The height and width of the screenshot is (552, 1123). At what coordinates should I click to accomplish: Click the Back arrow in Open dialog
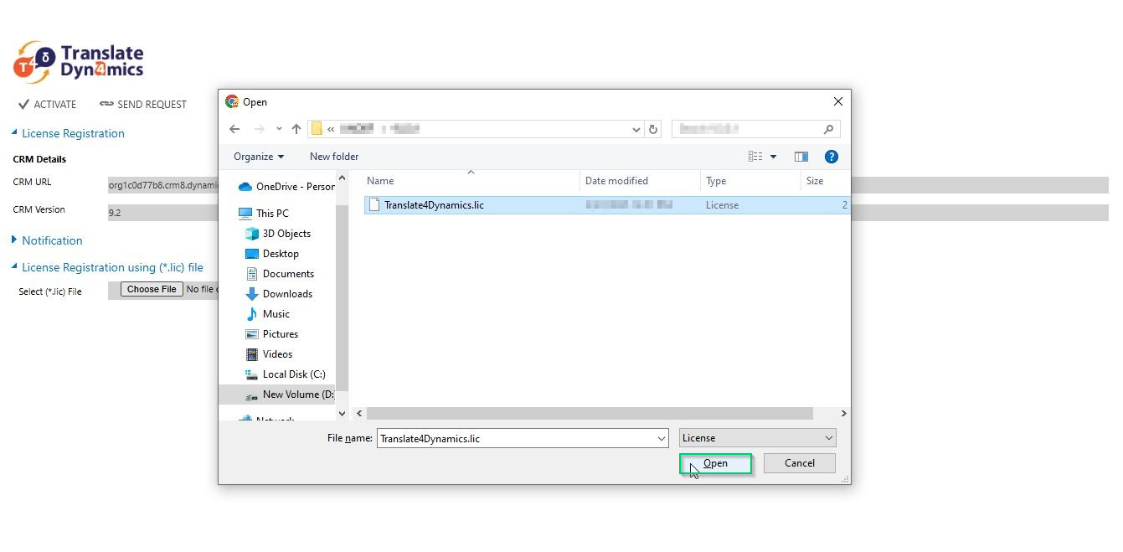(234, 129)
